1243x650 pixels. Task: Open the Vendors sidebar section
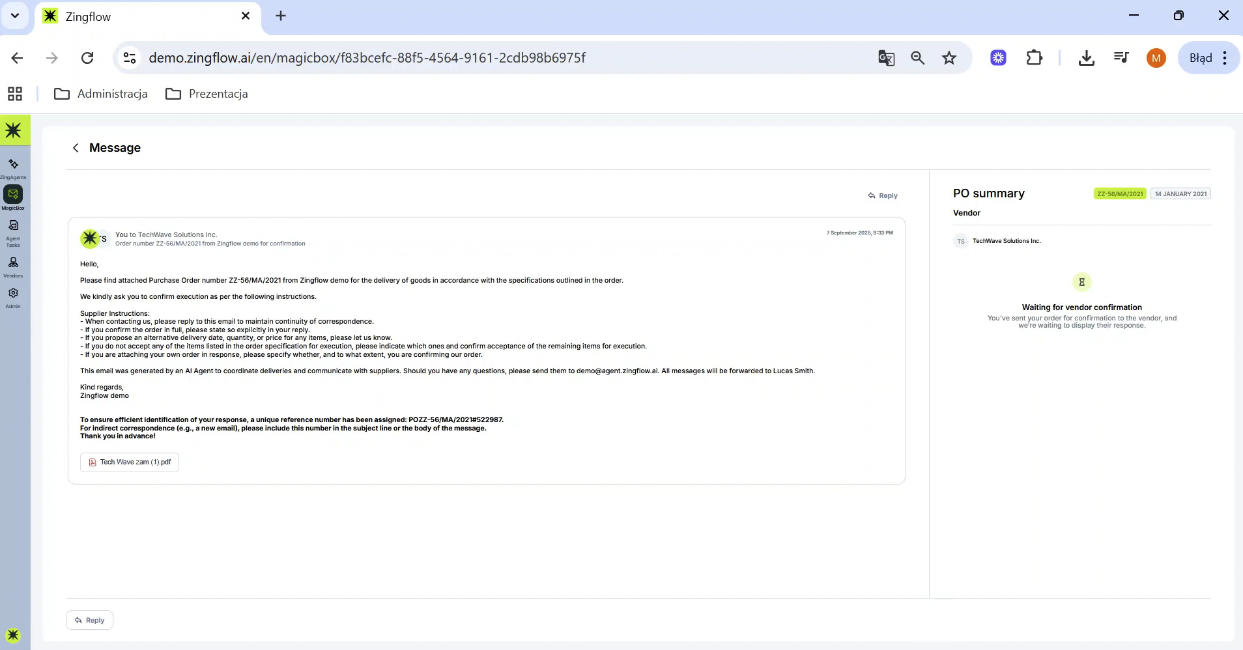click(13, 266)
